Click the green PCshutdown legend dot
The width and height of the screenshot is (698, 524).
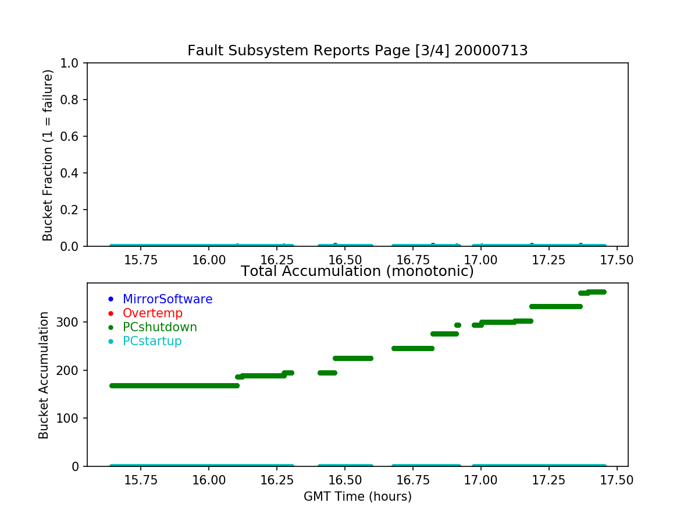[x=111, y=327]
